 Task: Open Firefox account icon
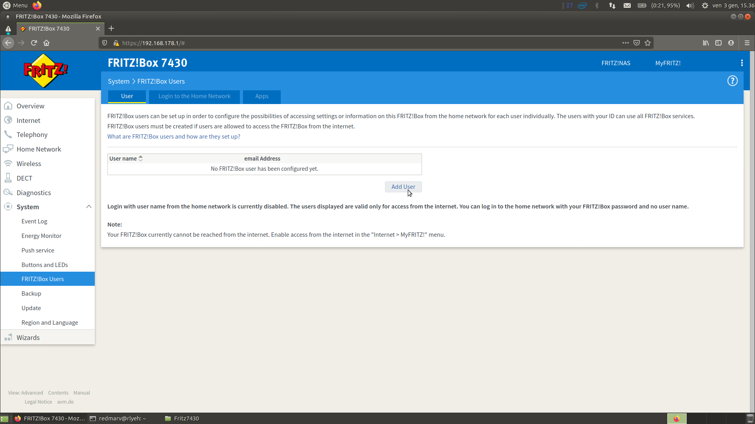[731, 43]
